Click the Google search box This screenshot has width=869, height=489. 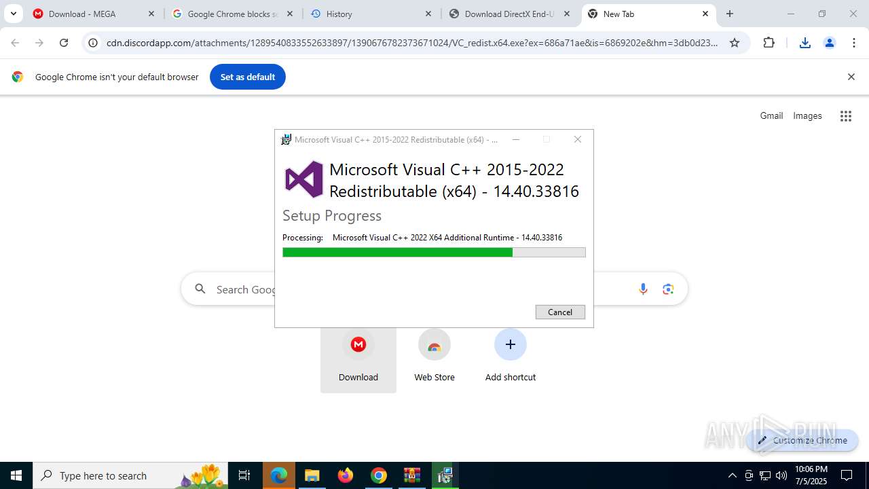[x=434, y=289]
